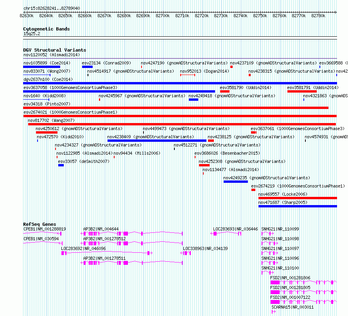Open nsv469557 (Locke2006) variant
This screenshot has width=348, height=316.
(x=283, y=194)
